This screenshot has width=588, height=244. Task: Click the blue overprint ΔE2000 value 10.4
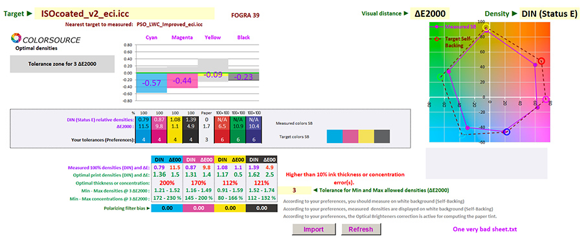click(253, 127)
